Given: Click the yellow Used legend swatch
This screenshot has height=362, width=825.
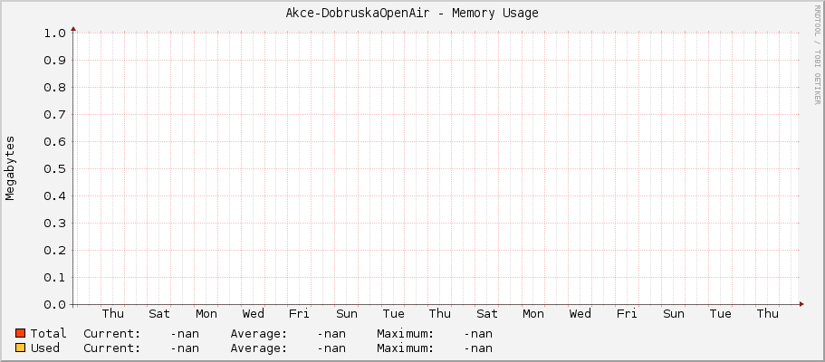Looking at the screenshot, I should point(21,348).
